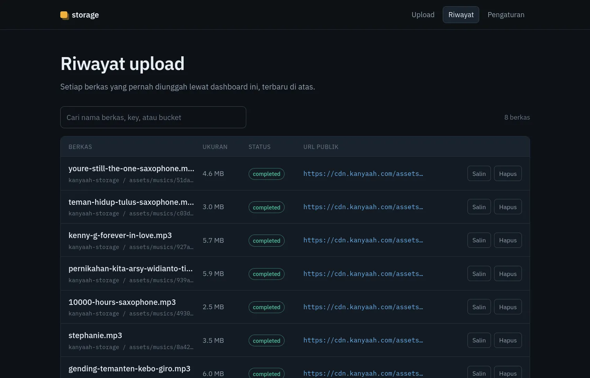590x378 pixels.
Task: Click the 4.6 MB size value
Action: [x=213, y=174]
